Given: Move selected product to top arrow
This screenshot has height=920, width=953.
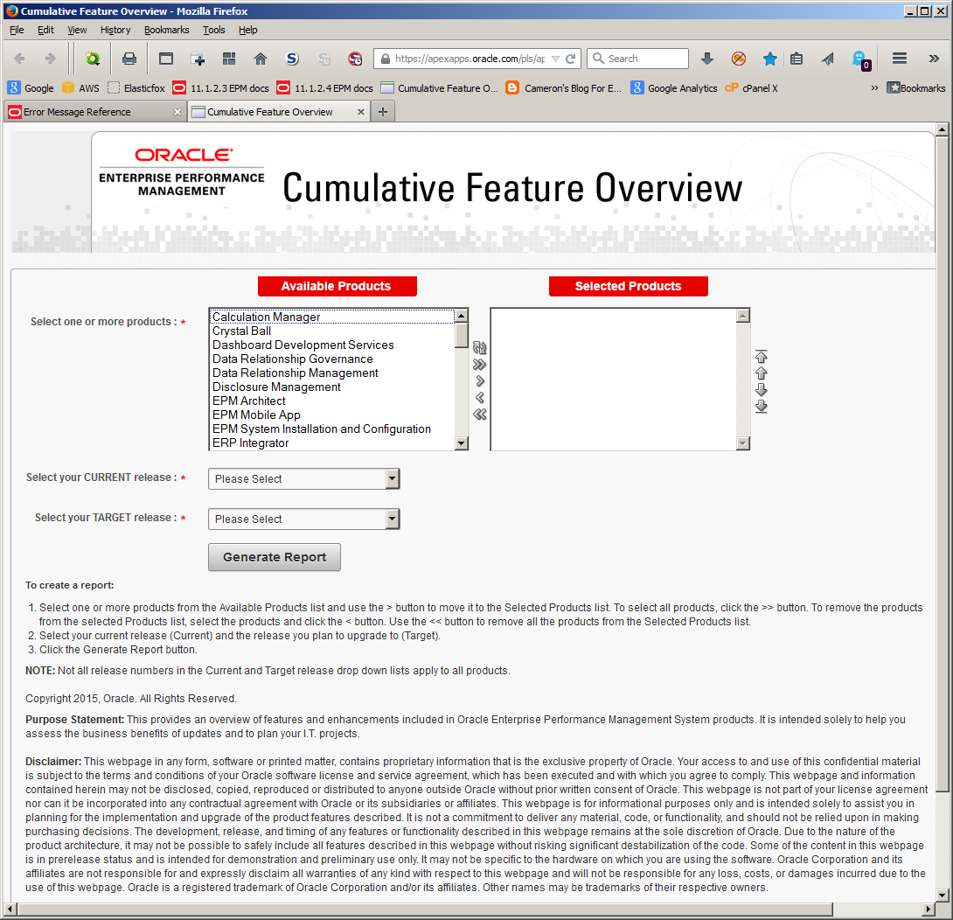Looking at the screenshot, I should point(761,356).
